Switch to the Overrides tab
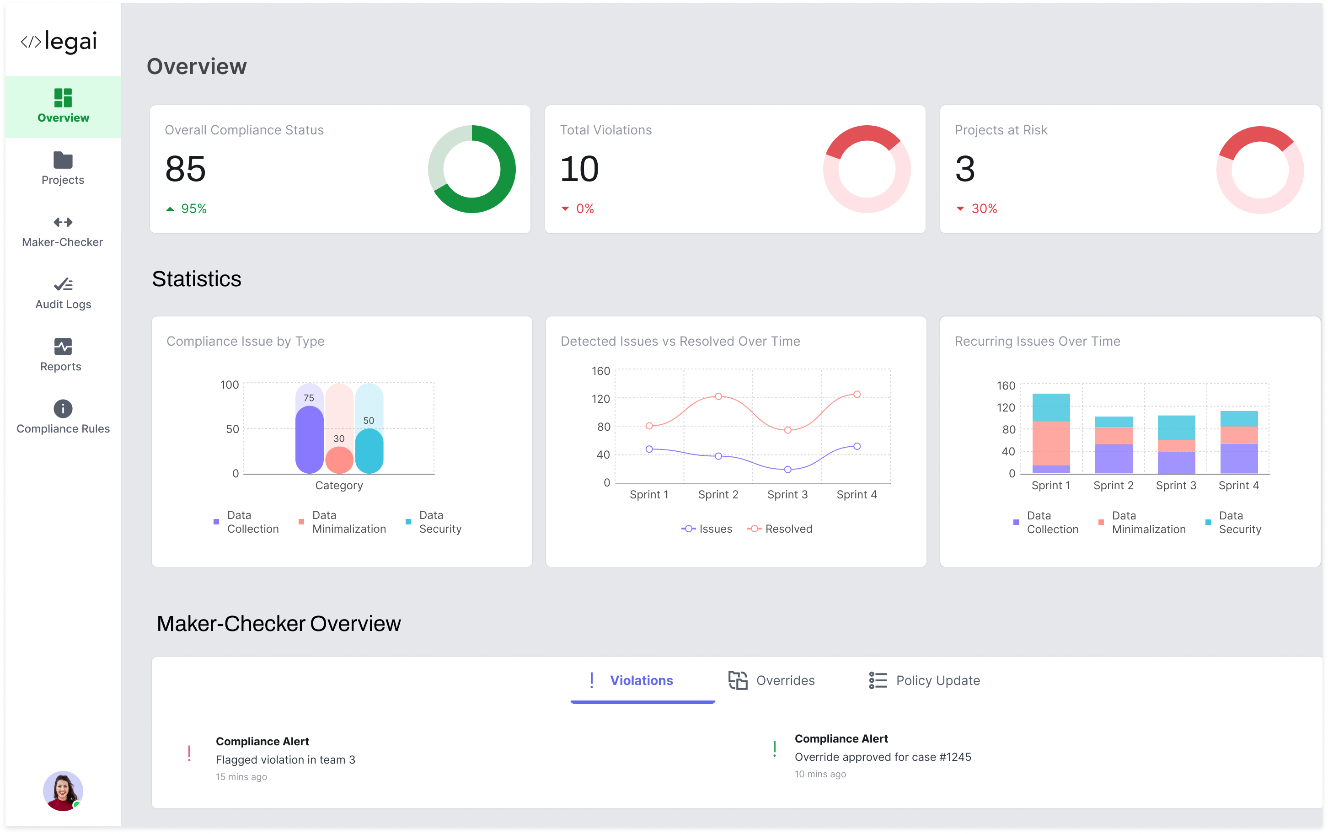The height and width of the screenshot is (834, 1328). point(771,681)
